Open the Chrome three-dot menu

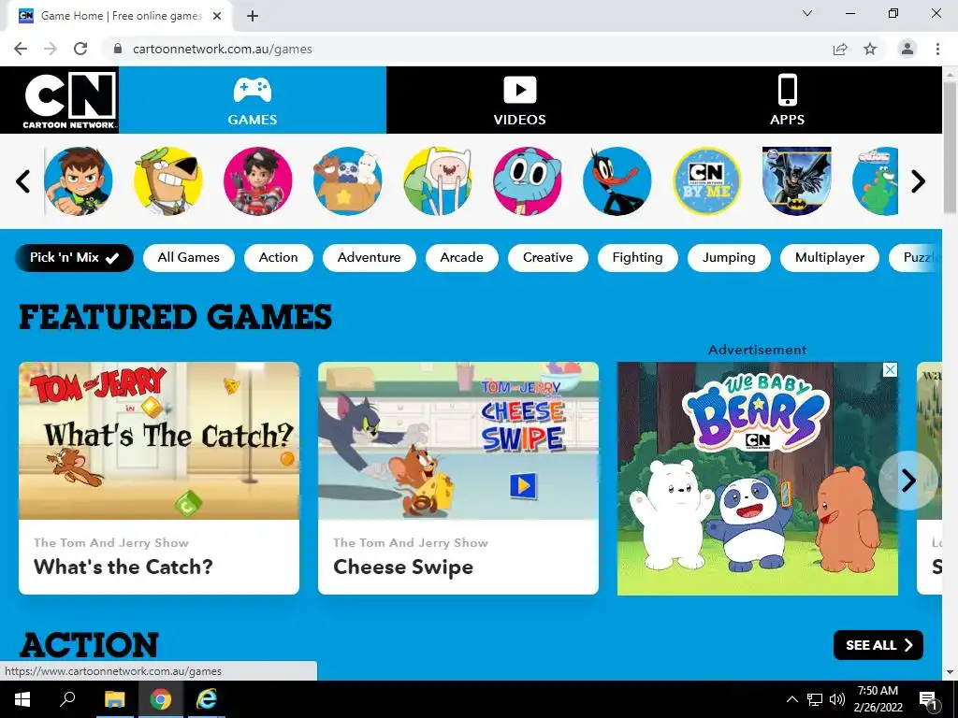pyautogui.click(x=937, y=49)
